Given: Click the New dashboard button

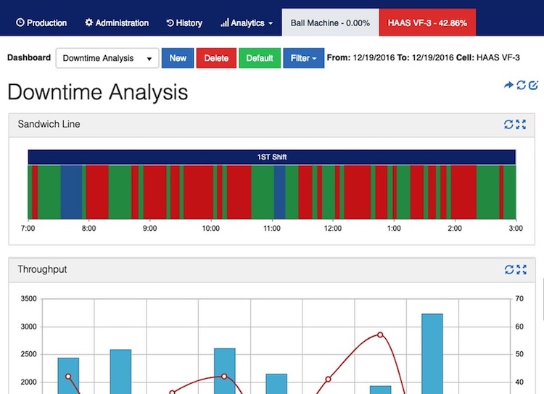Looking at the screenshot, I should (x=178, y=58).
